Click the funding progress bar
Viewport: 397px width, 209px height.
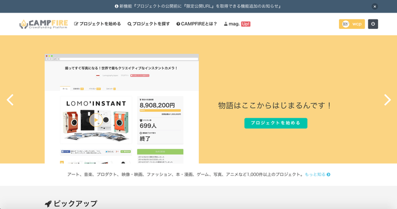coord(160,111)
